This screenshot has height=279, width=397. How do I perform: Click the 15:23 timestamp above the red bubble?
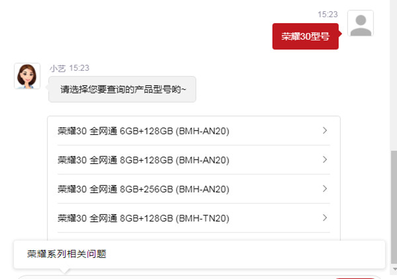[328, 15]
